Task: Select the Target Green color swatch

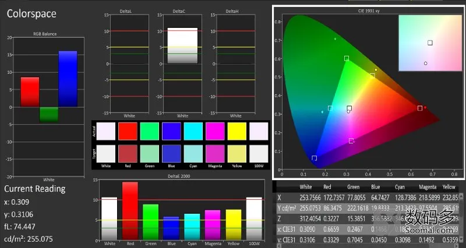Action: (150, 154)
